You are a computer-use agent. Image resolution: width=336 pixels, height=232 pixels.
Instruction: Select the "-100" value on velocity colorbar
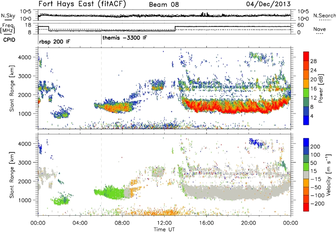click(317, 196)
